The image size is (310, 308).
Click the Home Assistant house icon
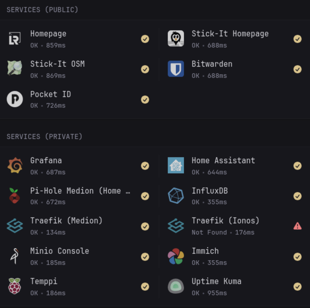point(176,165)
